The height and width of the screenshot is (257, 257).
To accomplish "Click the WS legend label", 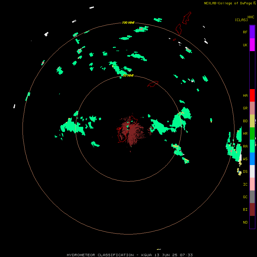I will click(x=245, y=159).
